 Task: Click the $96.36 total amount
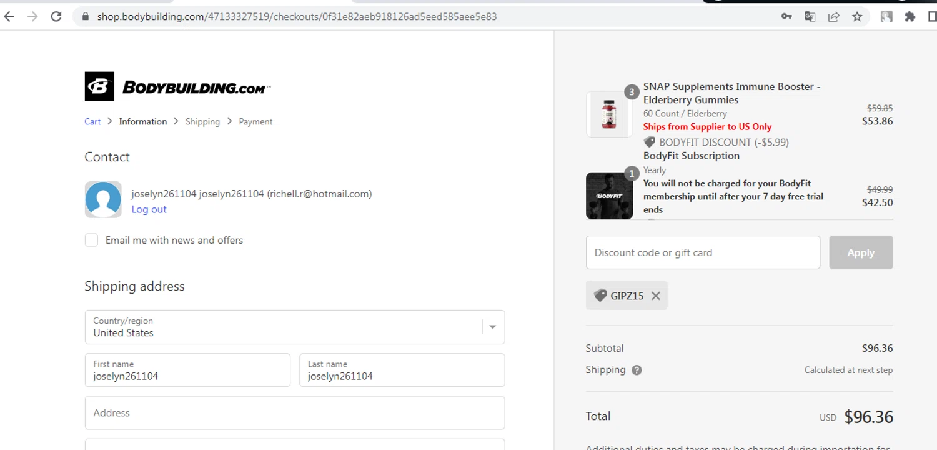coord(868,417)
